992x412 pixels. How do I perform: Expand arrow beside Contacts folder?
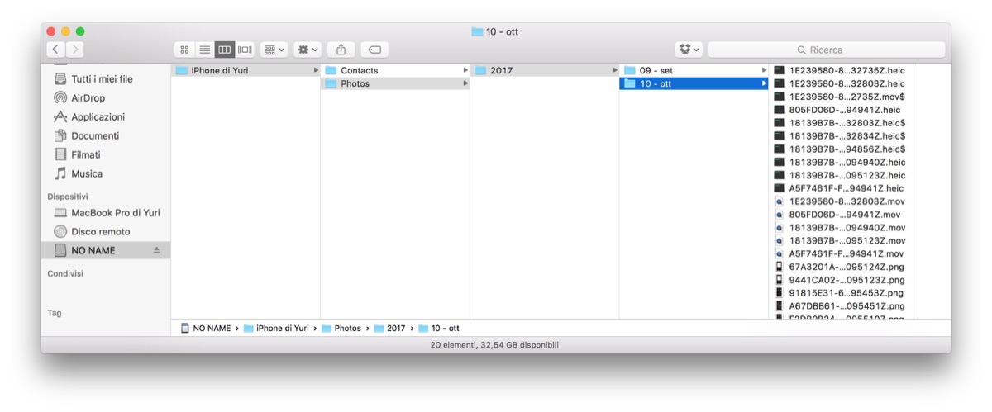pos(465,70)
